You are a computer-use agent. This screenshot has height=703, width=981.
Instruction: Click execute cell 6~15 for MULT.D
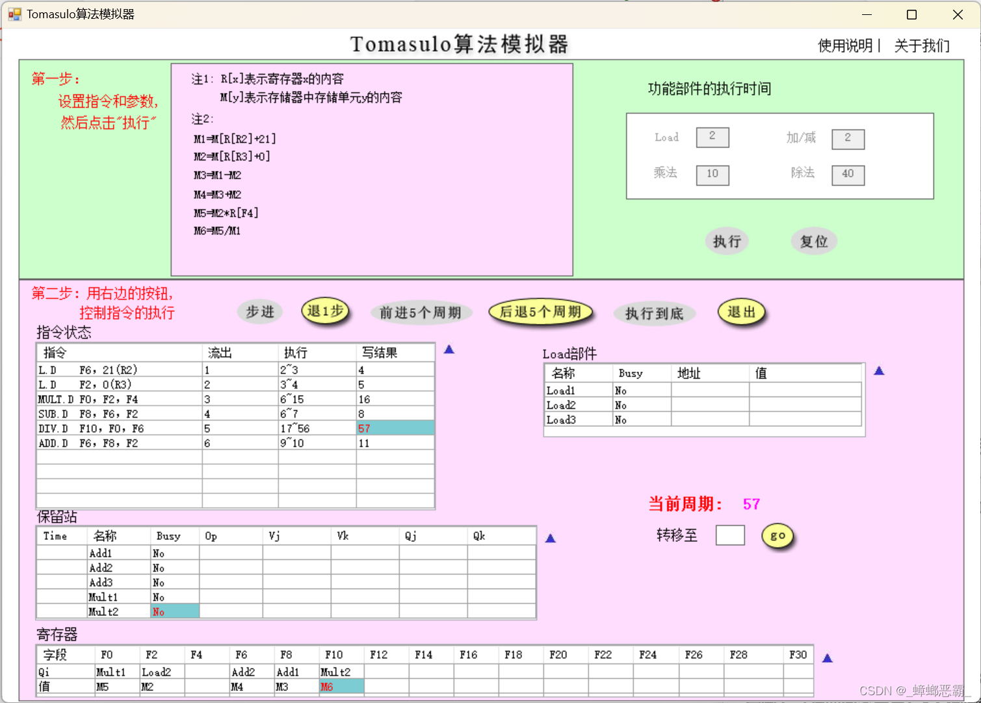point(317,399)
